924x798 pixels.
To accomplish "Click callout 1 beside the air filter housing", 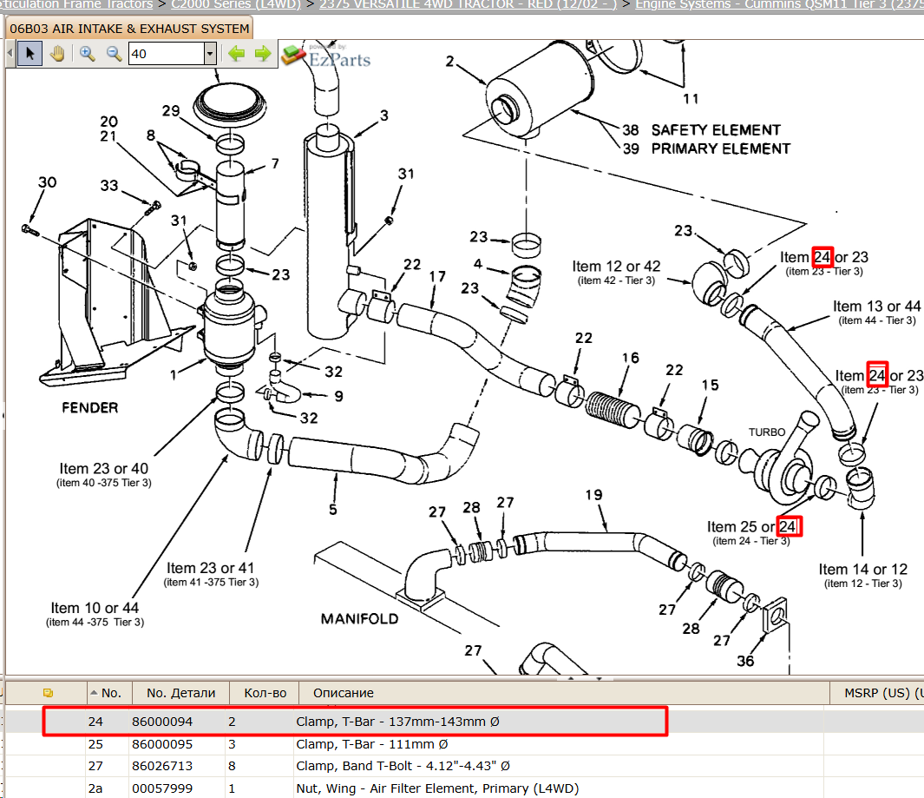I will pos(174,375).
